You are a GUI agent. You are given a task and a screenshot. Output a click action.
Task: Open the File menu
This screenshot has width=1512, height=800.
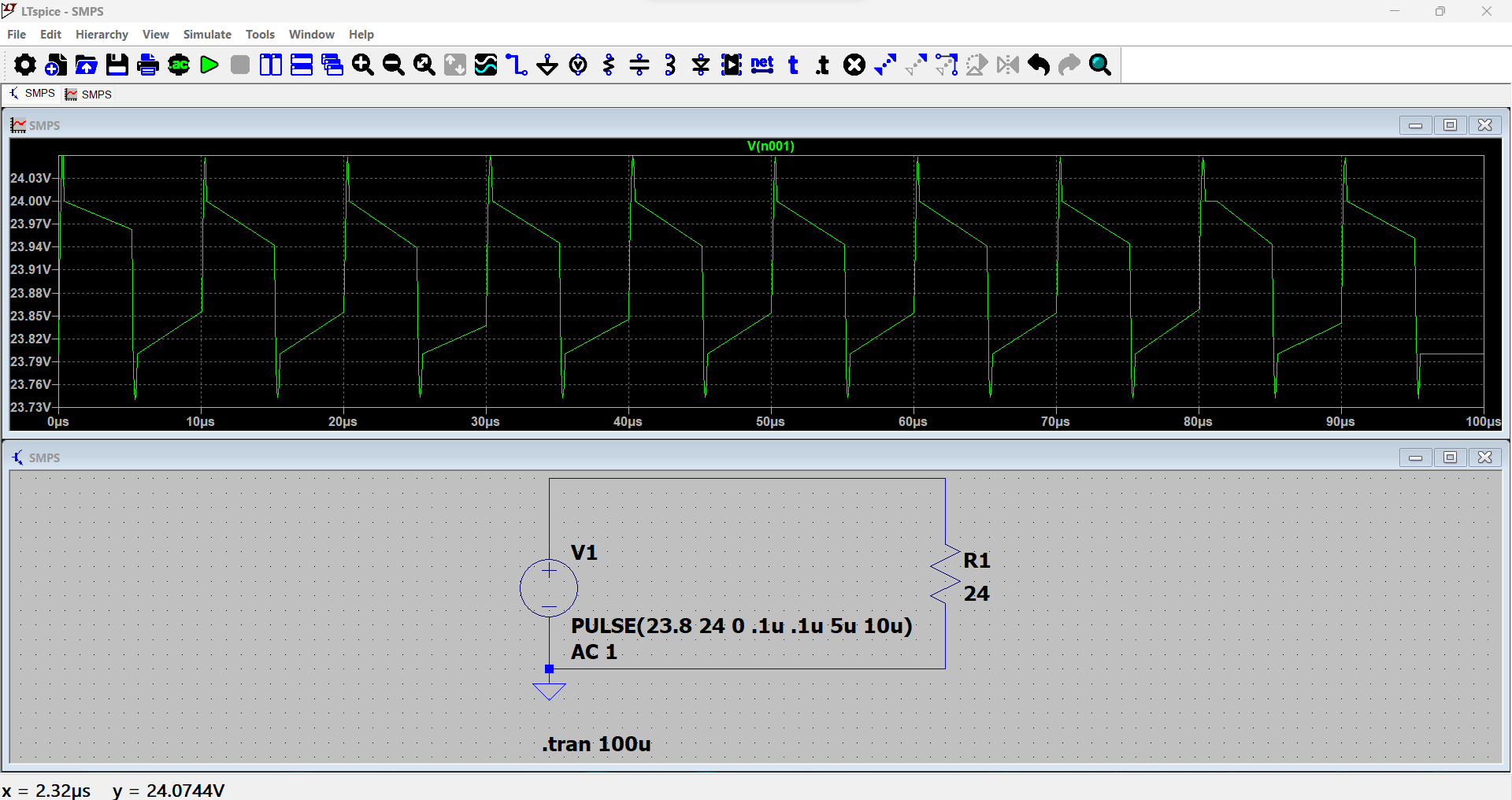[x=17, y=35]
